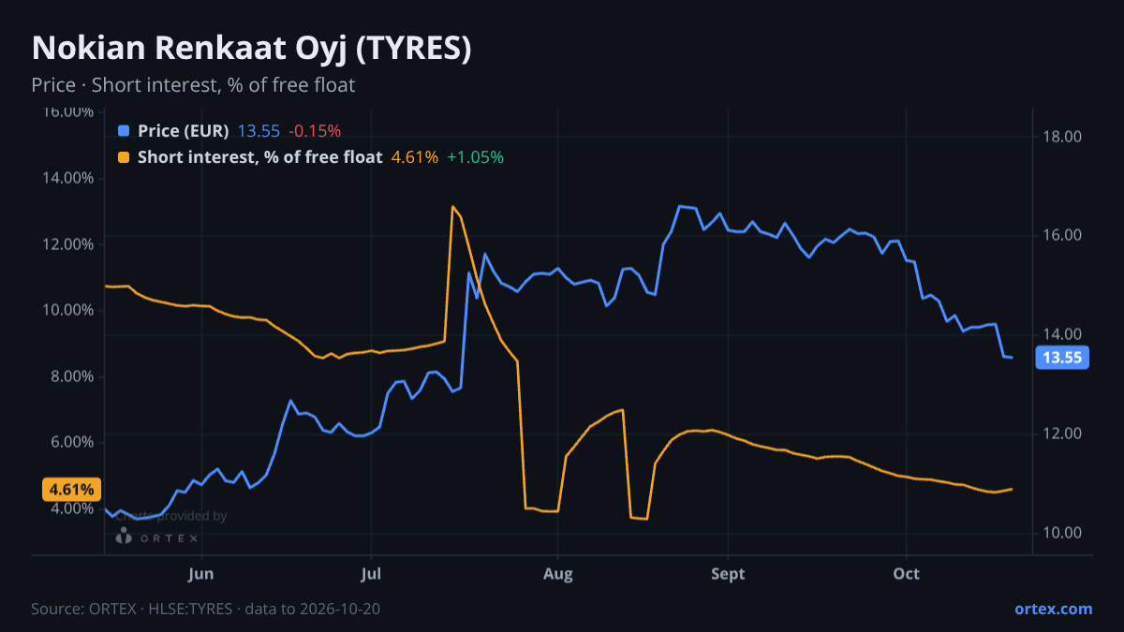Viewport: 1124px width, 632px height.
Task: Click the 16.00 right axis label
Action: [1062, 235]
